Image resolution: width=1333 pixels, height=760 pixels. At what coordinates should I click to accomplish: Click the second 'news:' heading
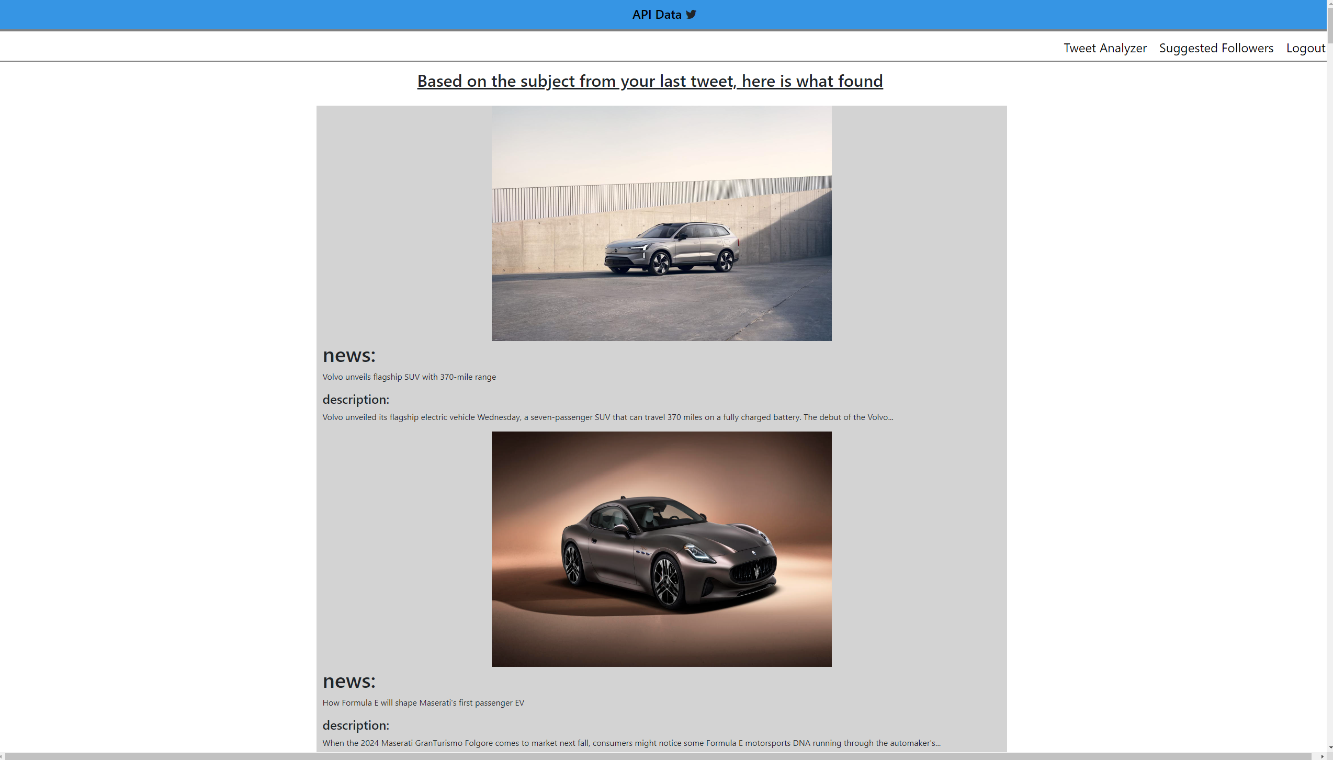point(348,681)
